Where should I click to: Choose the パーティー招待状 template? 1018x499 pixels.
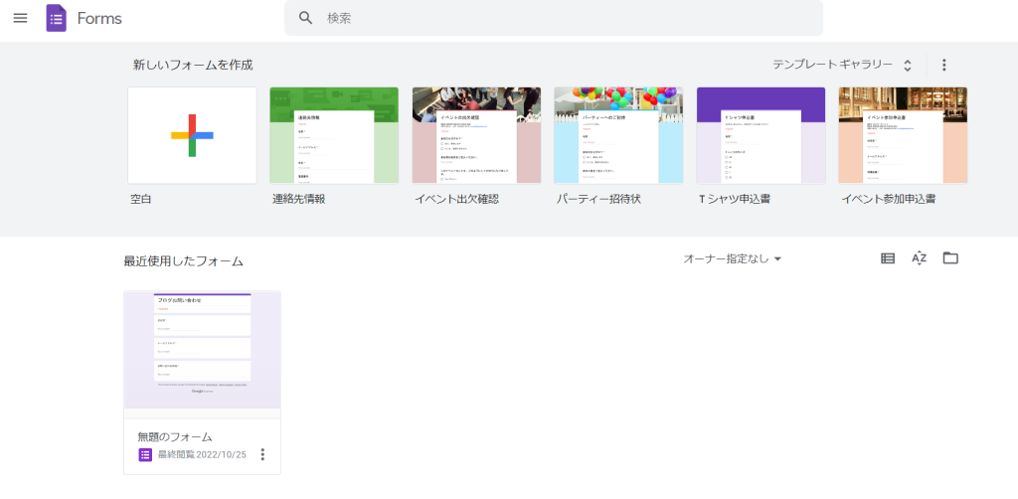[x=618, y=135]
